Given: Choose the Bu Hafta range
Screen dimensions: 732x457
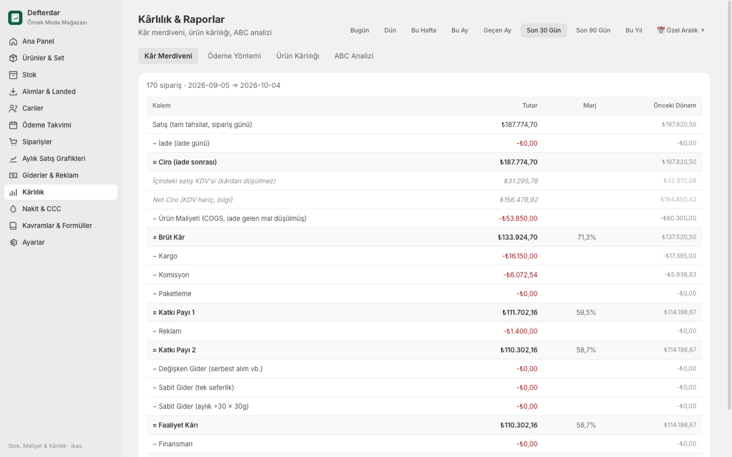Looking at the screenshot, I should click(x=424, y=30).
